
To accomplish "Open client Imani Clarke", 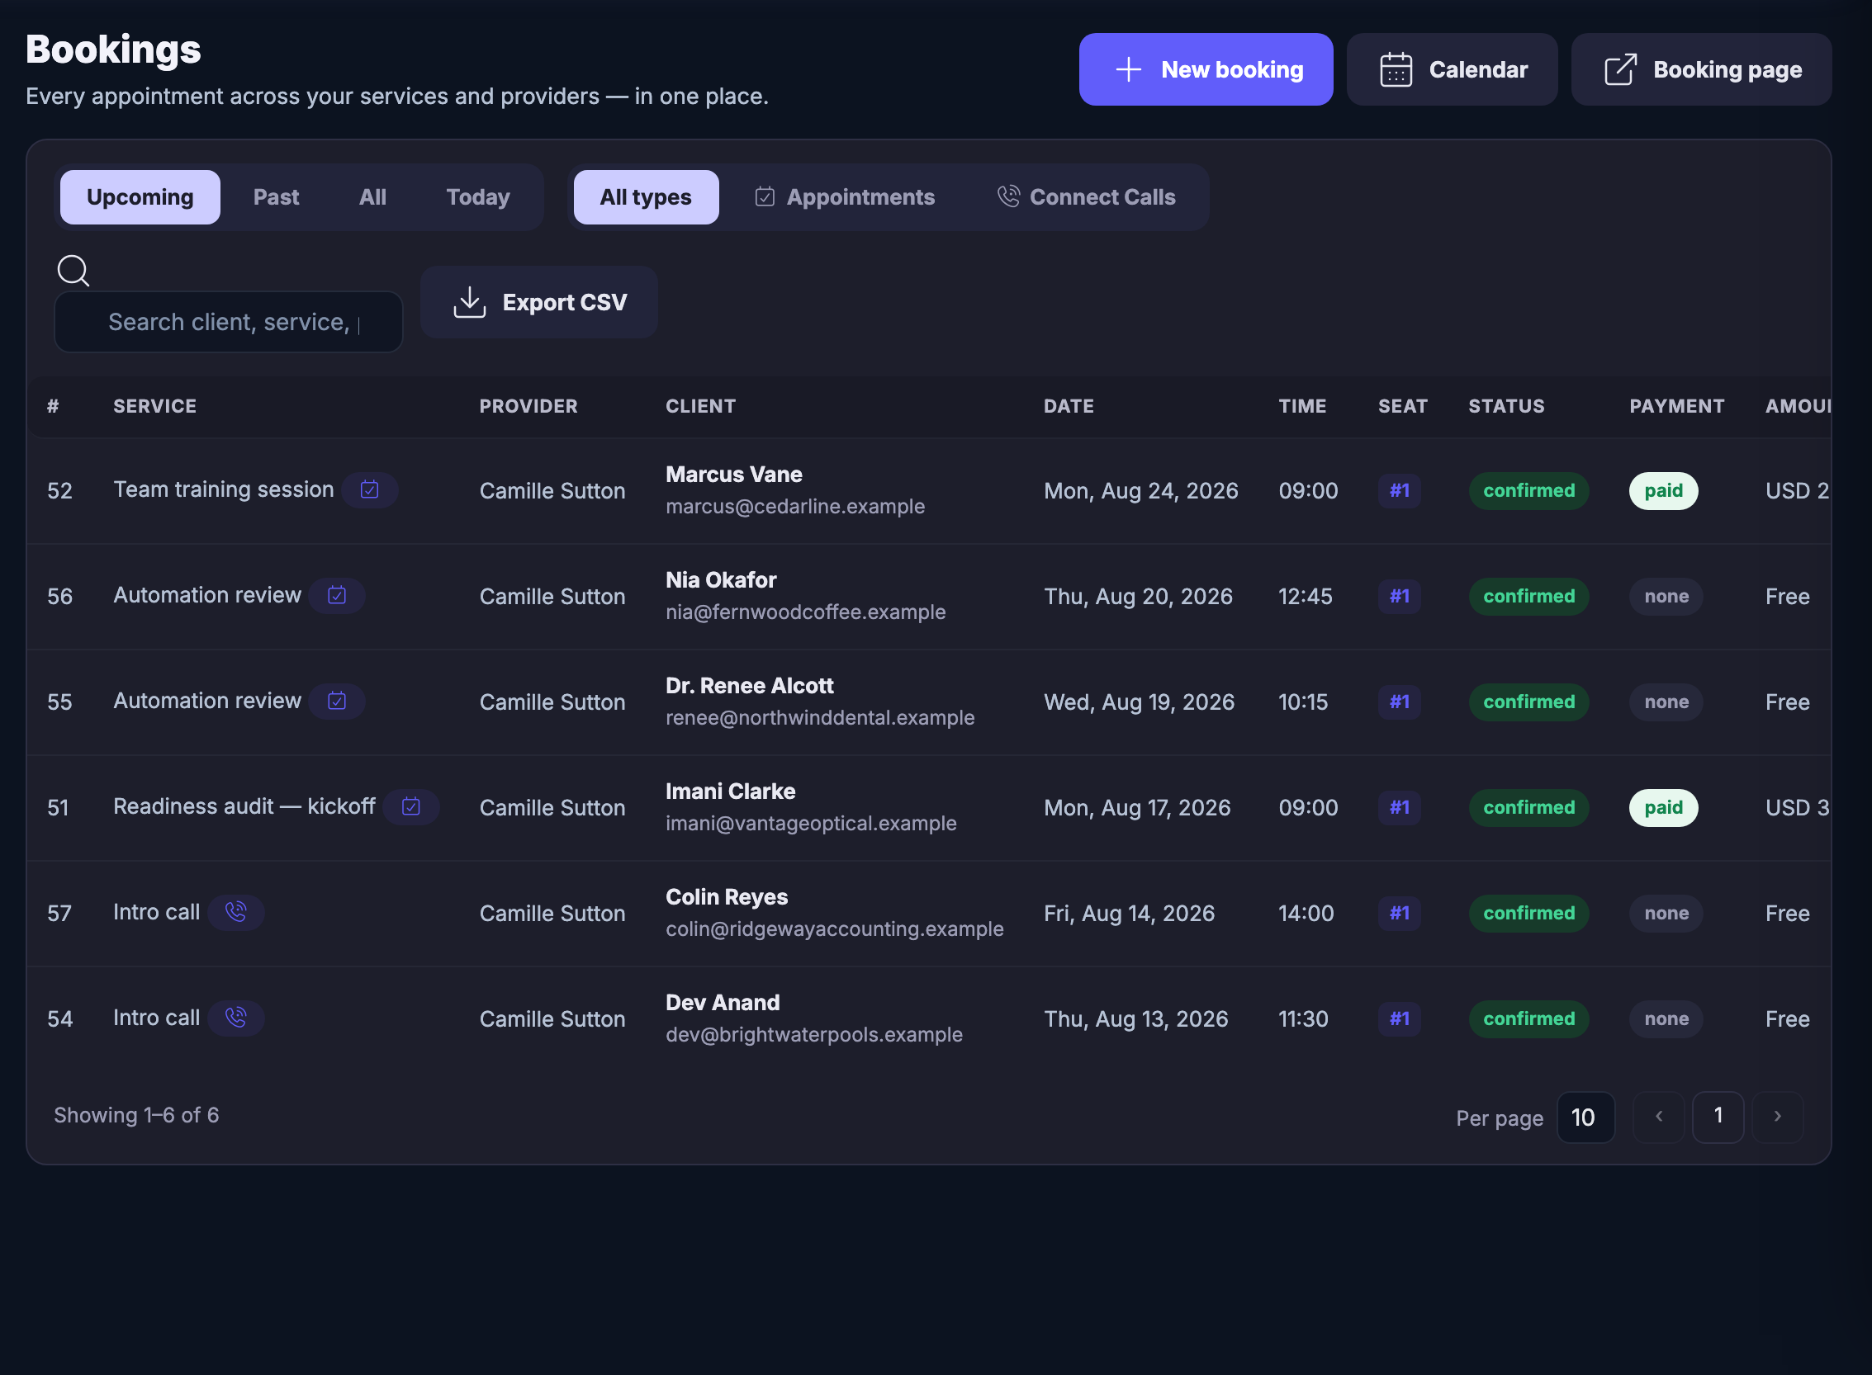I will (730, 791).
